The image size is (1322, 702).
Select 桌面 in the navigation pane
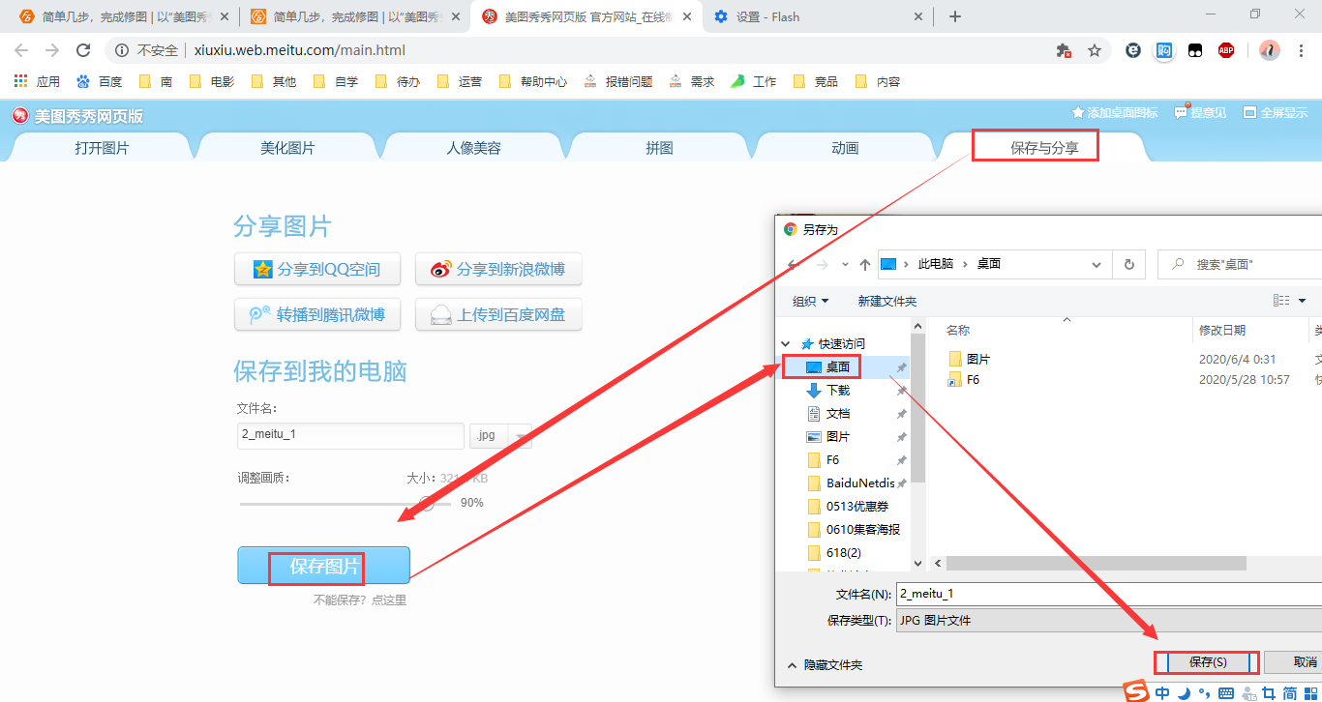pyautogui.click(x=838, y=367)
